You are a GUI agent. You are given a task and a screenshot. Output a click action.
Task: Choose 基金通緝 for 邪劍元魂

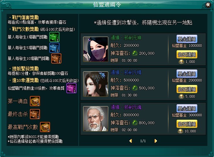pyautogui.click(x=187, y=108)
